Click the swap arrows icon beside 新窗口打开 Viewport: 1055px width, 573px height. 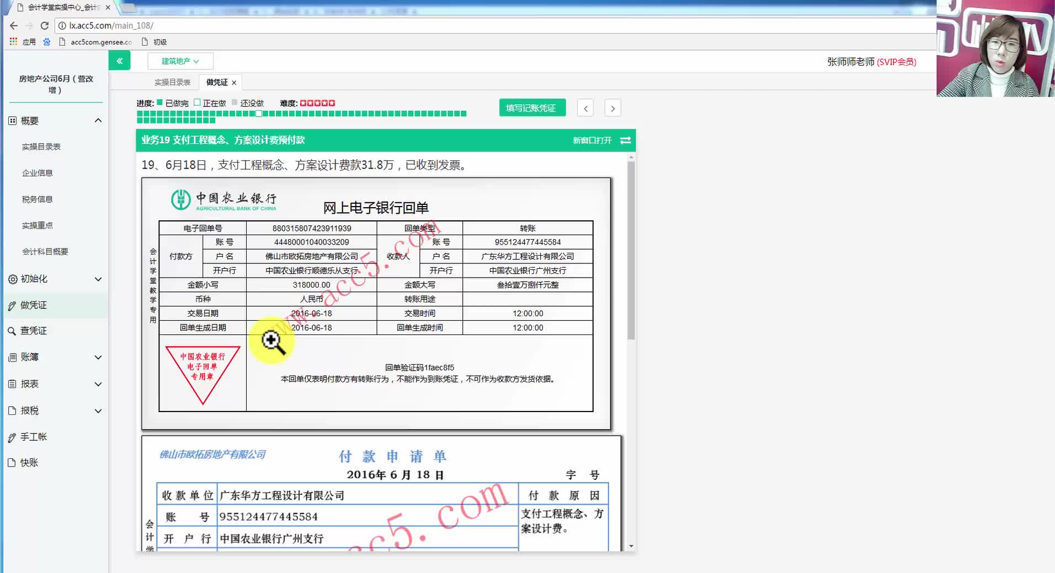click(x=625, y=140)
